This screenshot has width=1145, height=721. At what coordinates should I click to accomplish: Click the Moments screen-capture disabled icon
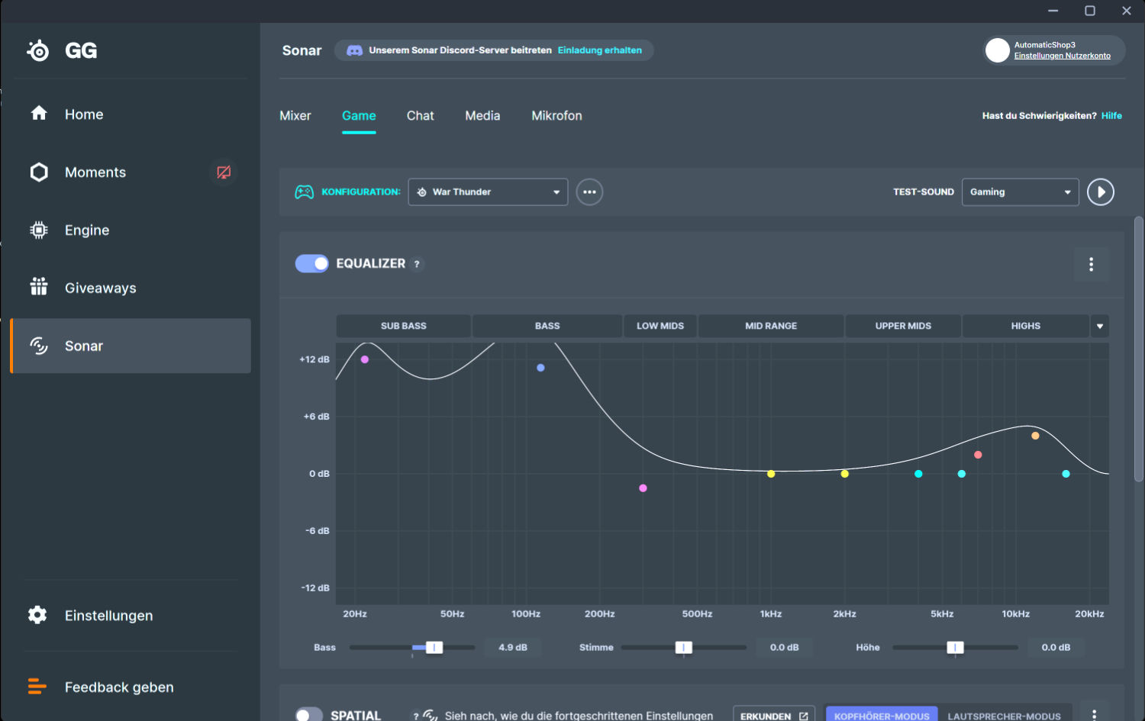pyautogui.click(x=224, y=172)
